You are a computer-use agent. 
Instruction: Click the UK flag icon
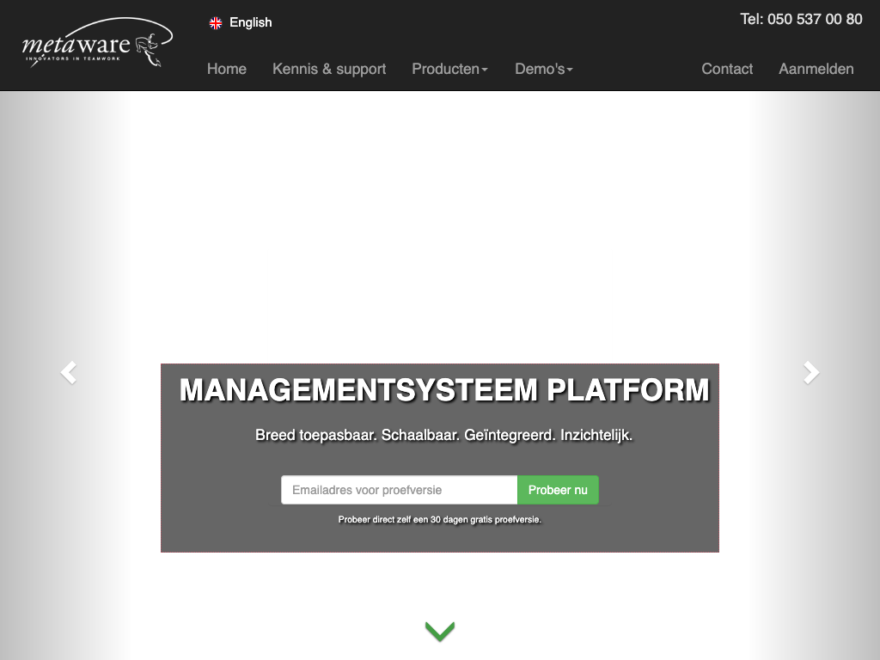click(x=216, y=23)
